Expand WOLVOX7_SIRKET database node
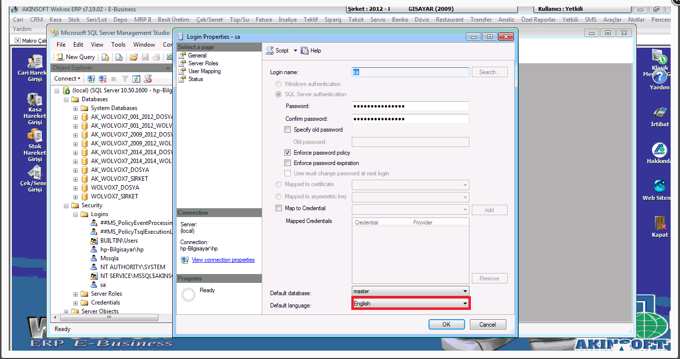The width and height of the screenshot is (680, 359). pos(75,196)
